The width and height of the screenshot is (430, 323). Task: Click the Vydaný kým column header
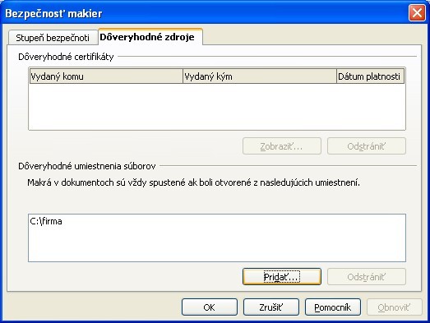click(x=260, y=76)
